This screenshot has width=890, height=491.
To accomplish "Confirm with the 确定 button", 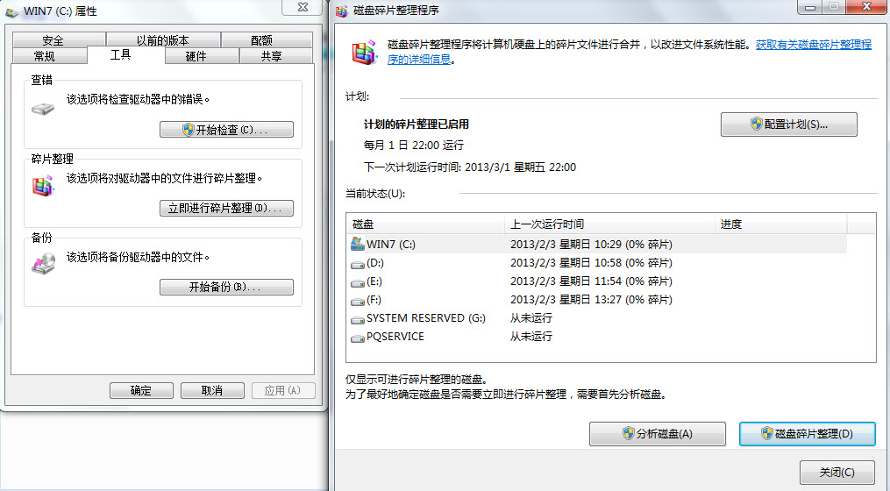I will click(141, 390).
